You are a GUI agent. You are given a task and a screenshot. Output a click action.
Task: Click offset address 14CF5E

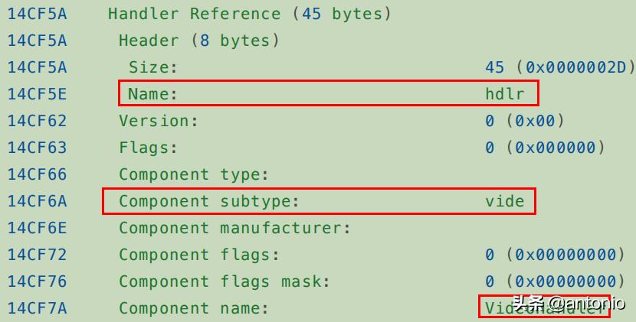[38, 94]
